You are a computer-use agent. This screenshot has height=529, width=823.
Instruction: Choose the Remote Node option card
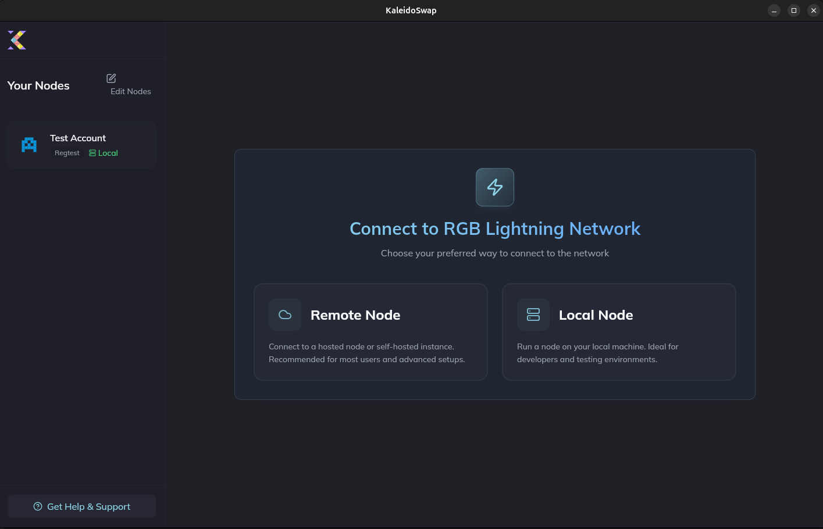370,332
